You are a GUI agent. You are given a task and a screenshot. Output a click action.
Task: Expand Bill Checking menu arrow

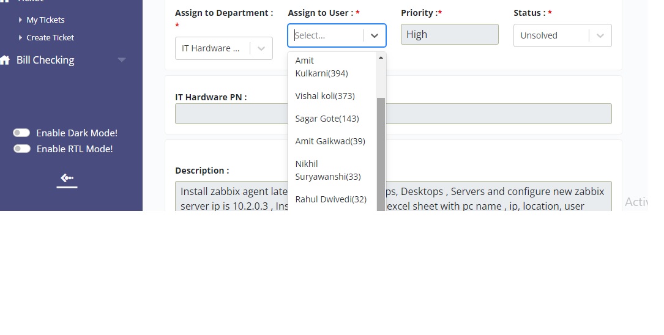pyautogui.click(x=122, y=60)
